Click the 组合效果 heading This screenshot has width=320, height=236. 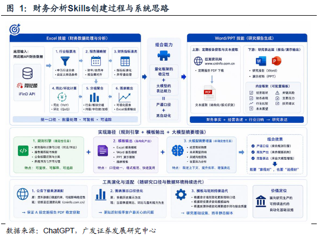(x=275, y=139)
